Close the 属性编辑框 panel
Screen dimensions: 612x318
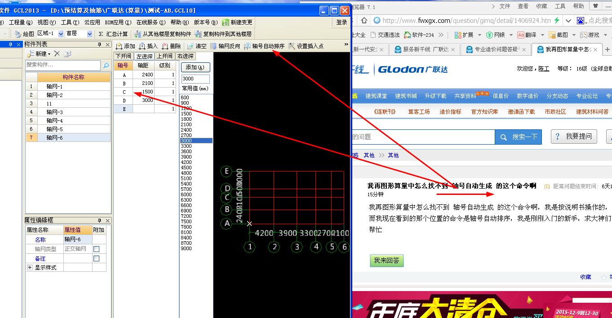point(108,221)
